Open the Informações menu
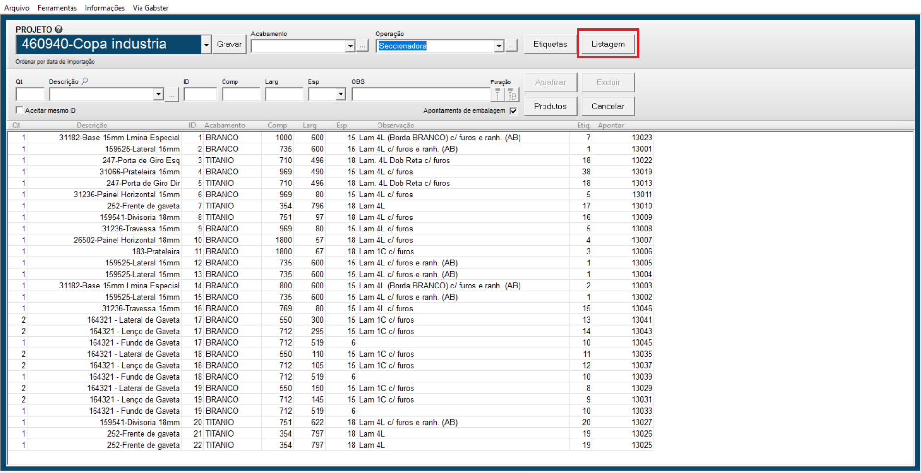The width and height of the screenshot is (921, 473). [105, 8]
